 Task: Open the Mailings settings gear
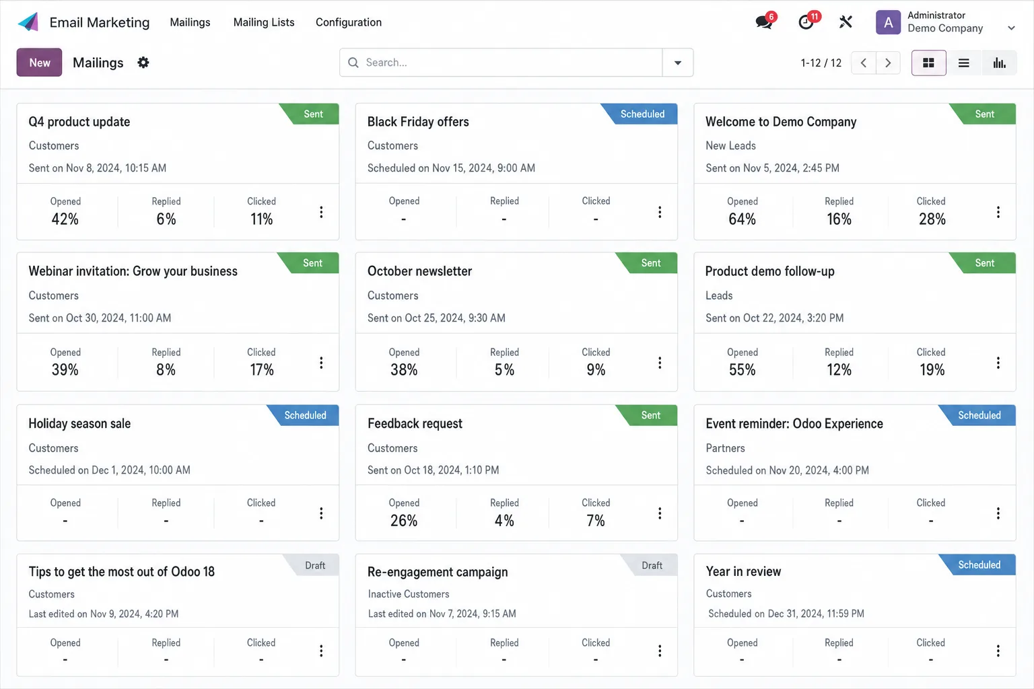pyautogui.click(x=143, y=63)
